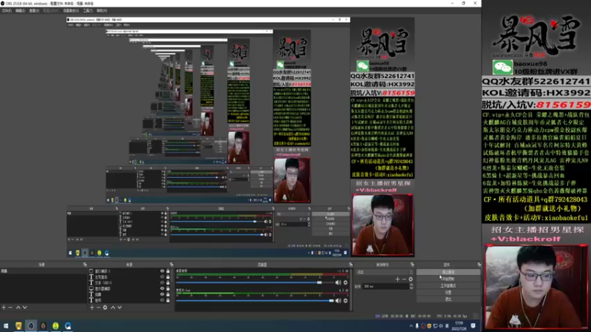This screenshot has width=591, height=332.
Task: Undock the Scenes panel
Action: [85, 265]
